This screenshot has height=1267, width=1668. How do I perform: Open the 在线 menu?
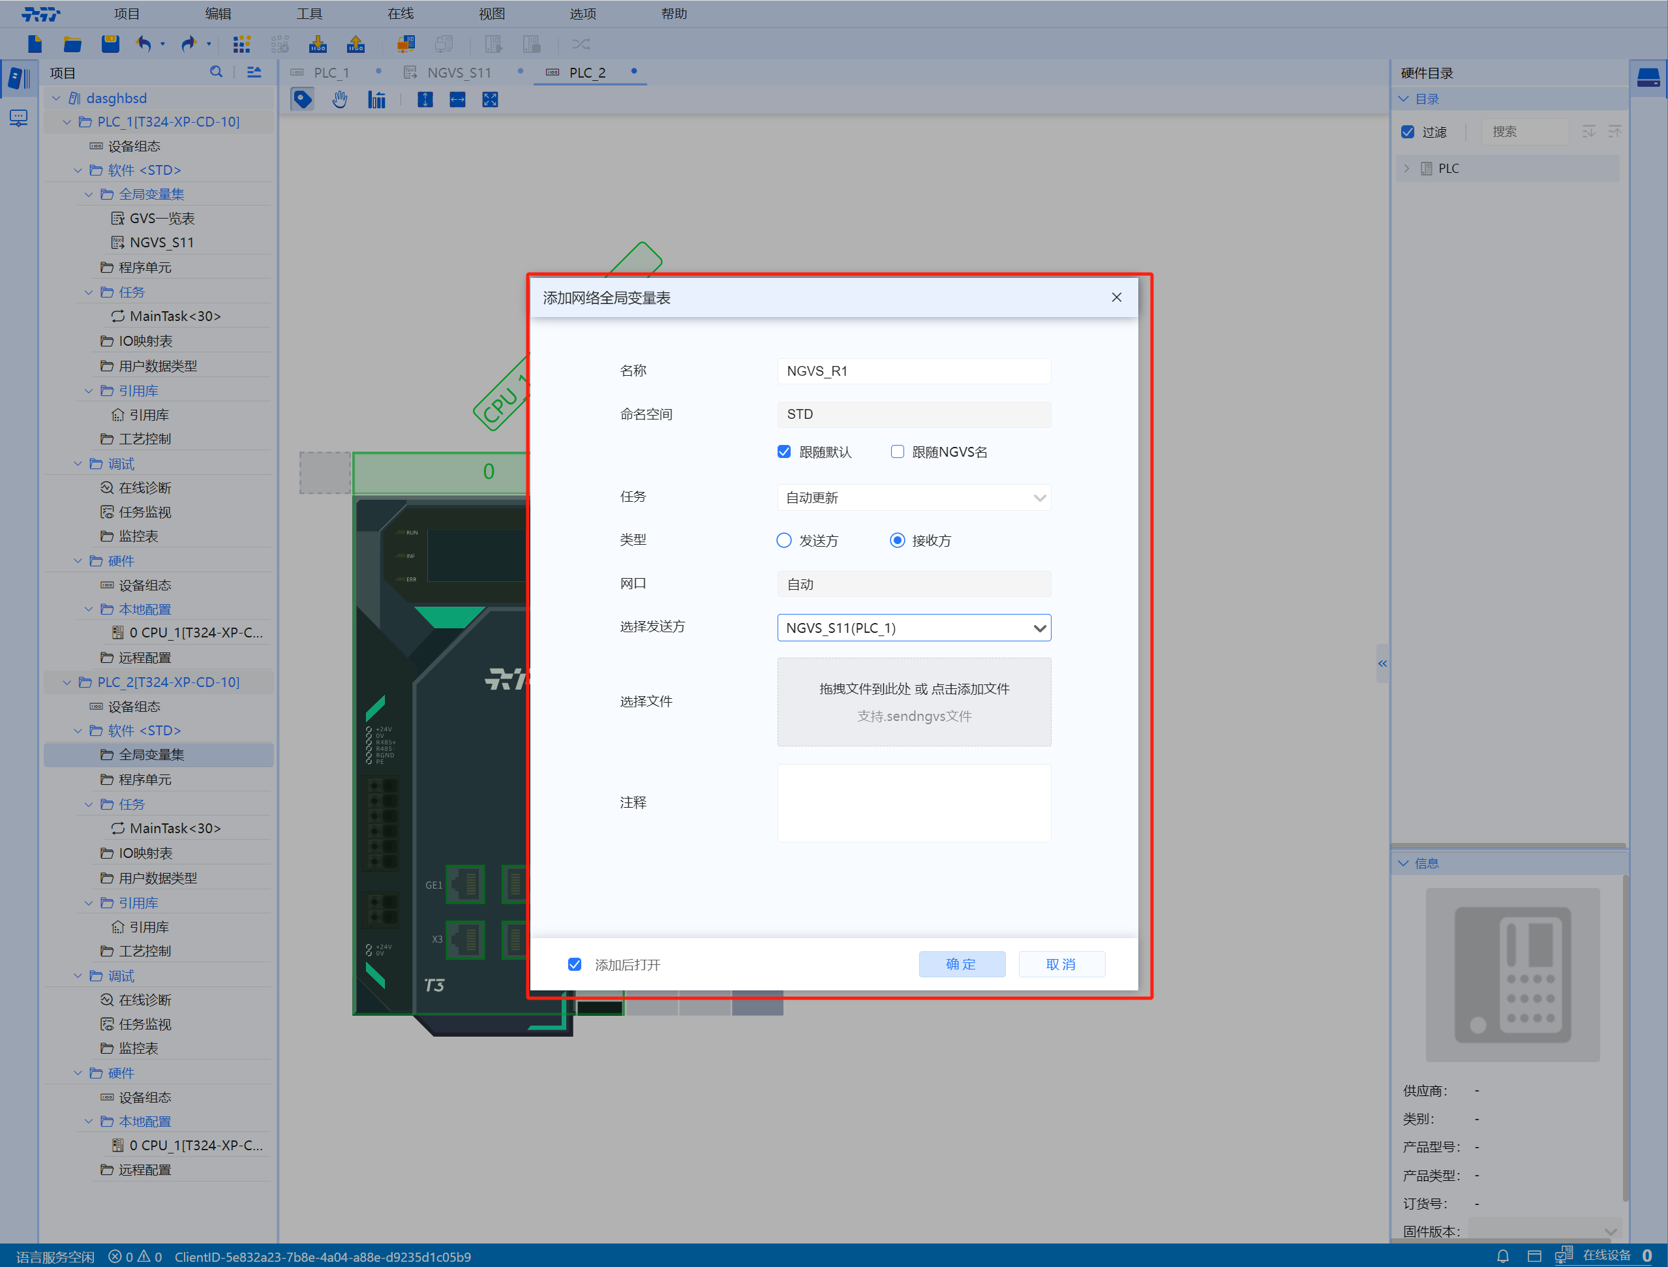coord(400,13)
